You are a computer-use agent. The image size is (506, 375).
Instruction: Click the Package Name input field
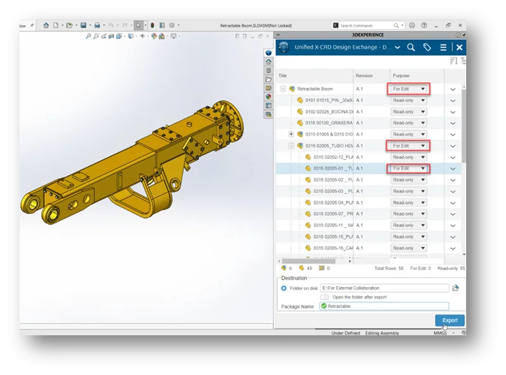[383, 306]
